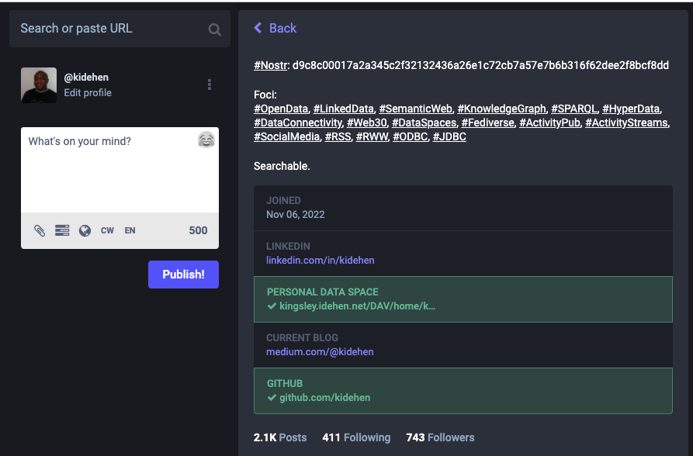This screenshot has height=456, width=693.
Task: Open the #SocialMedia hashtag
Action: (286, 137)
